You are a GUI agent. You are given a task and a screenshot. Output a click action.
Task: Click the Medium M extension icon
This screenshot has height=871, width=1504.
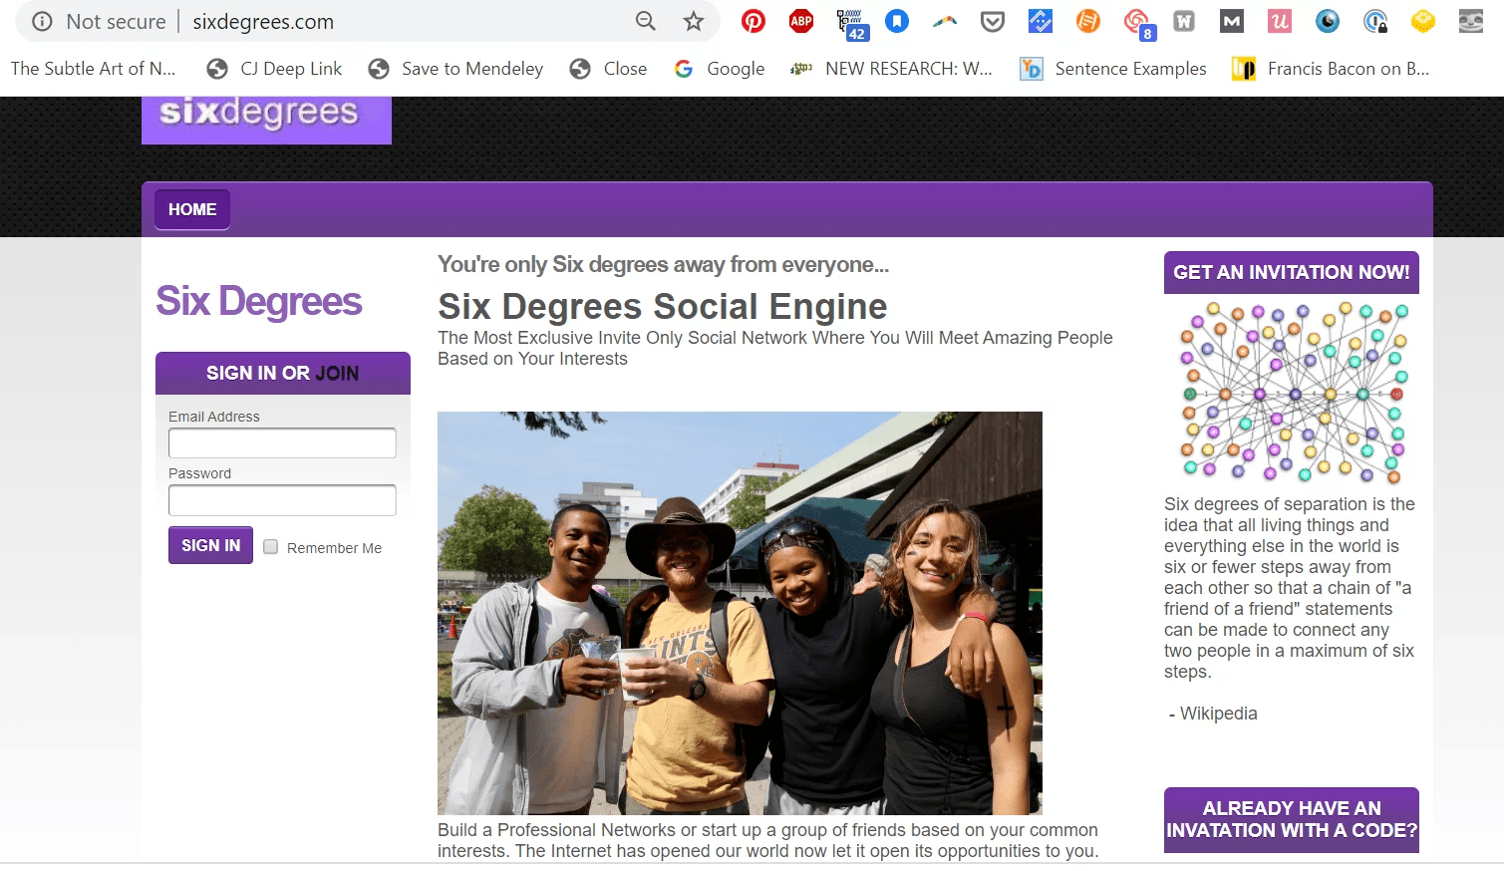1232,21
